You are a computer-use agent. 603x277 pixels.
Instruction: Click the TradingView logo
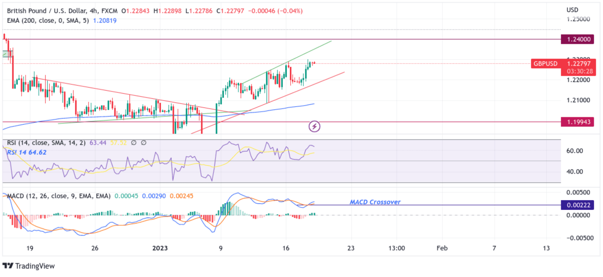[x=29, y=266]
